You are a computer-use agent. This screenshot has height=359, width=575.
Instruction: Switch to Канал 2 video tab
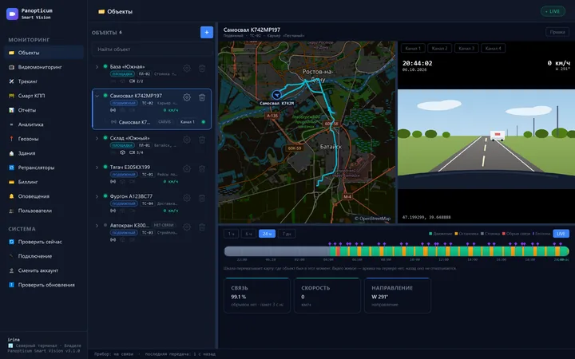(x=440, y=49)
